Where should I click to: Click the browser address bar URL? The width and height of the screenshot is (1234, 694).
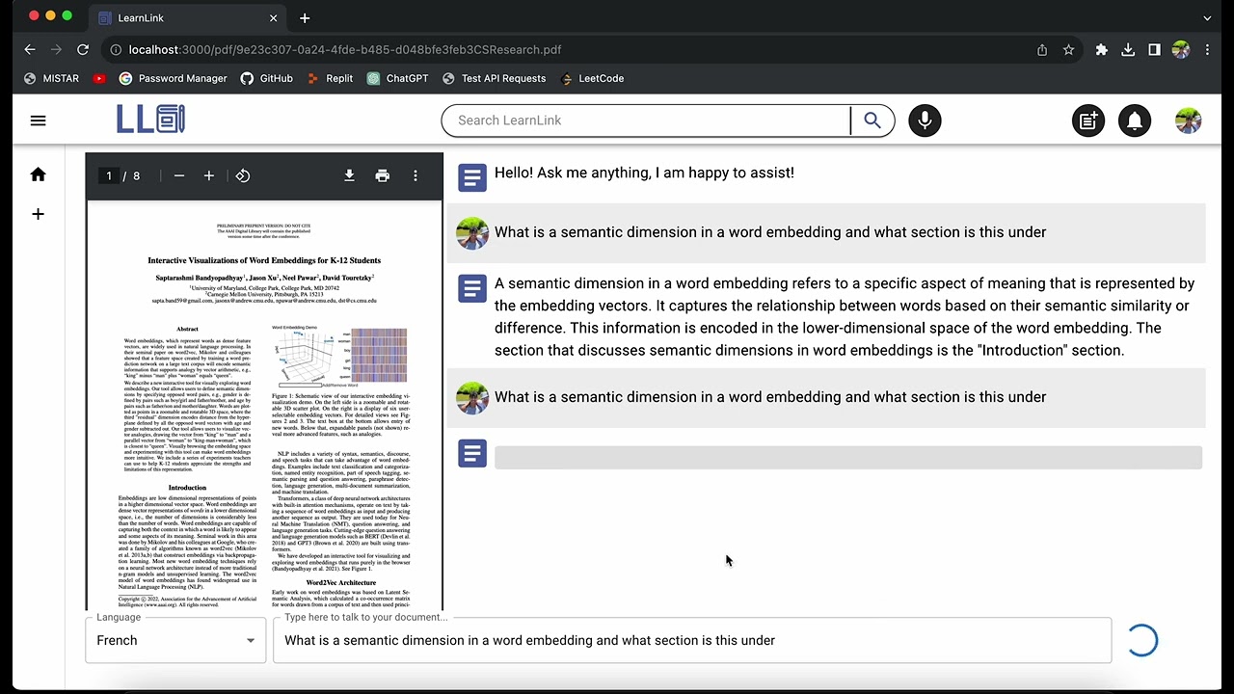tap(345, 49)
